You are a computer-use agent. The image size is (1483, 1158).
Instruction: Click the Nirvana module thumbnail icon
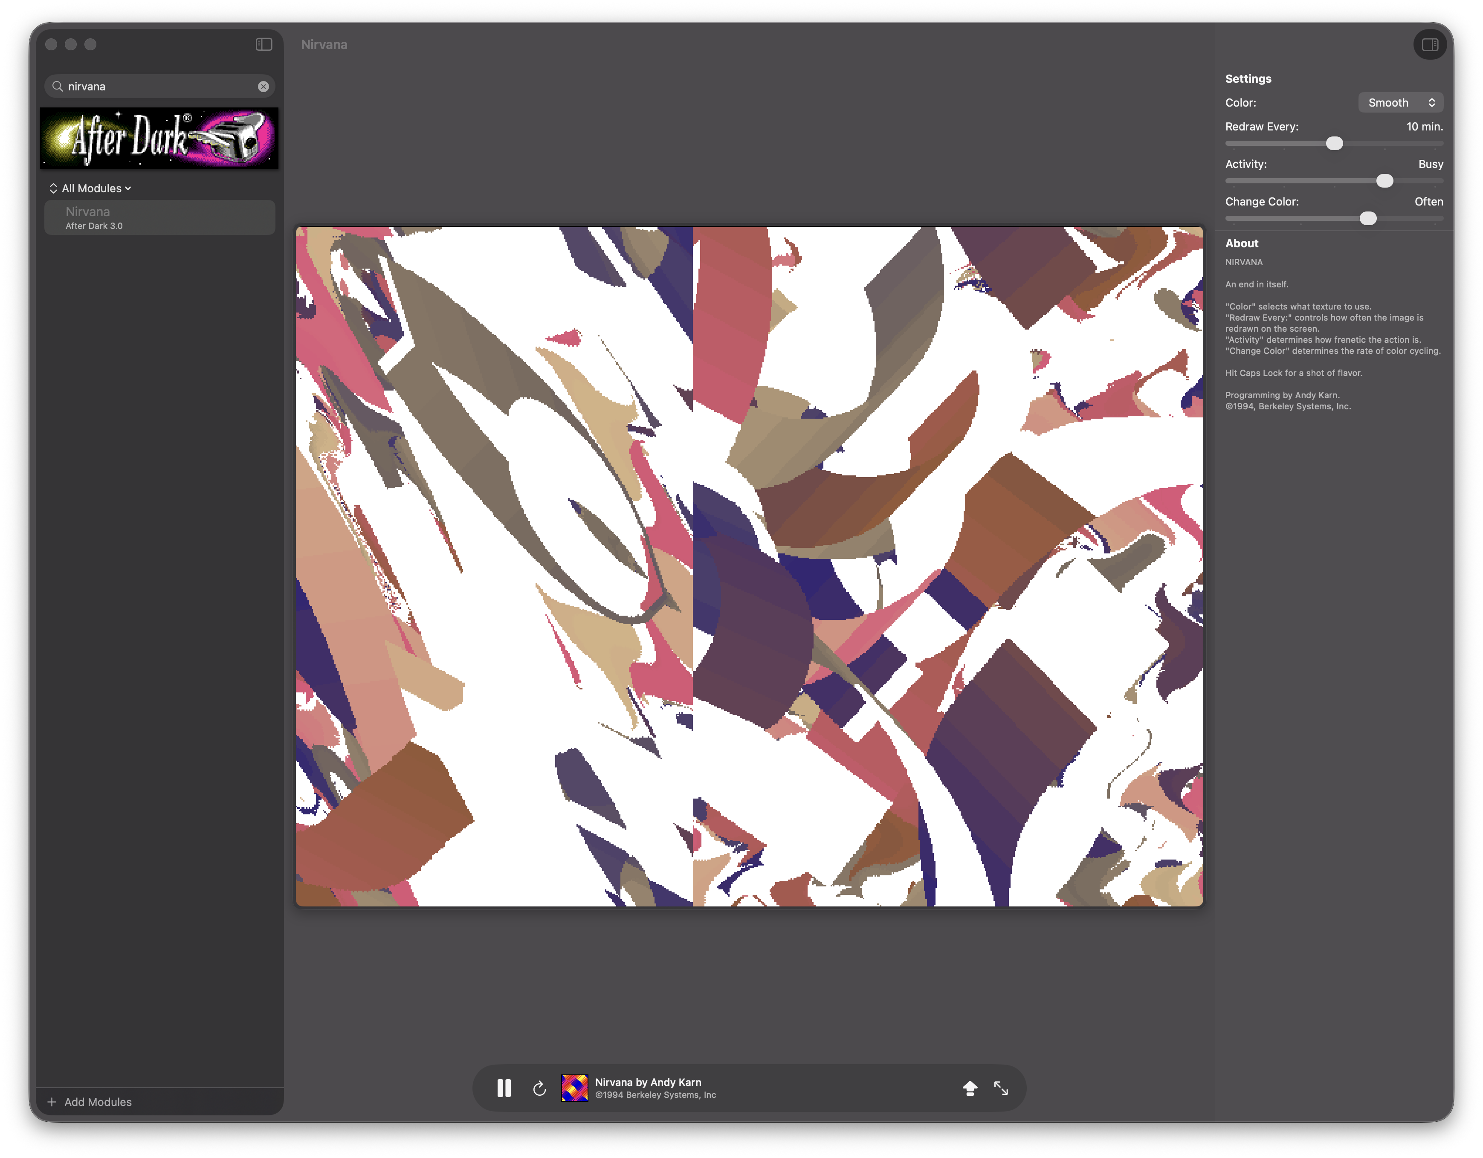coord(574,1088)
